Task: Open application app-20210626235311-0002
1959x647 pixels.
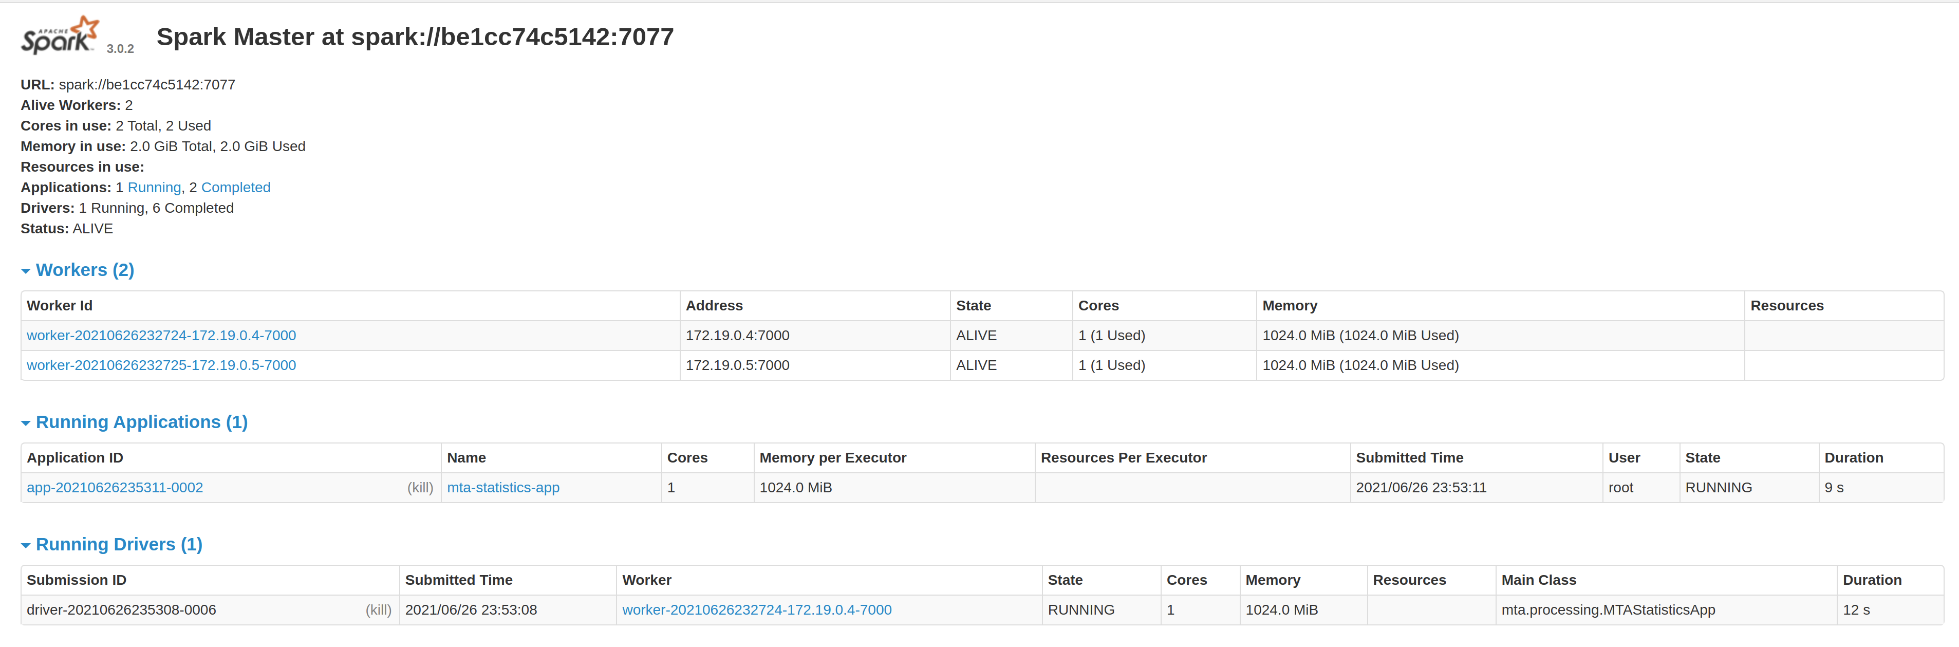Action: (115, 488)
